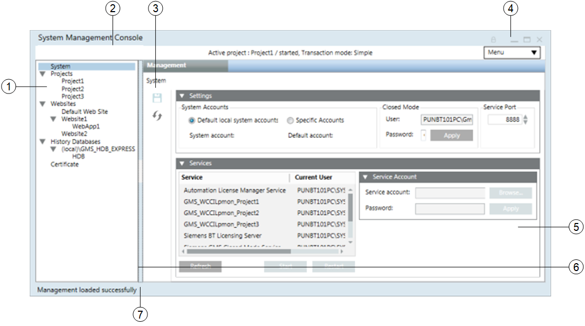Collapse the History Databases node
Image resolution: width=585 pixels, height=326 pixels.
point(43,142)
